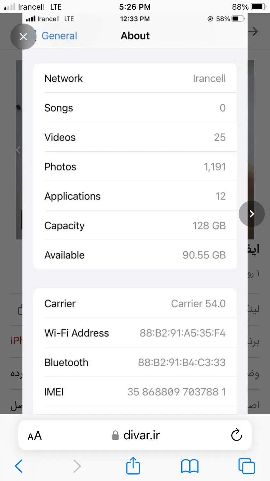Tap the right arrow at page top
270x481 pixels.
click(253, 31)
